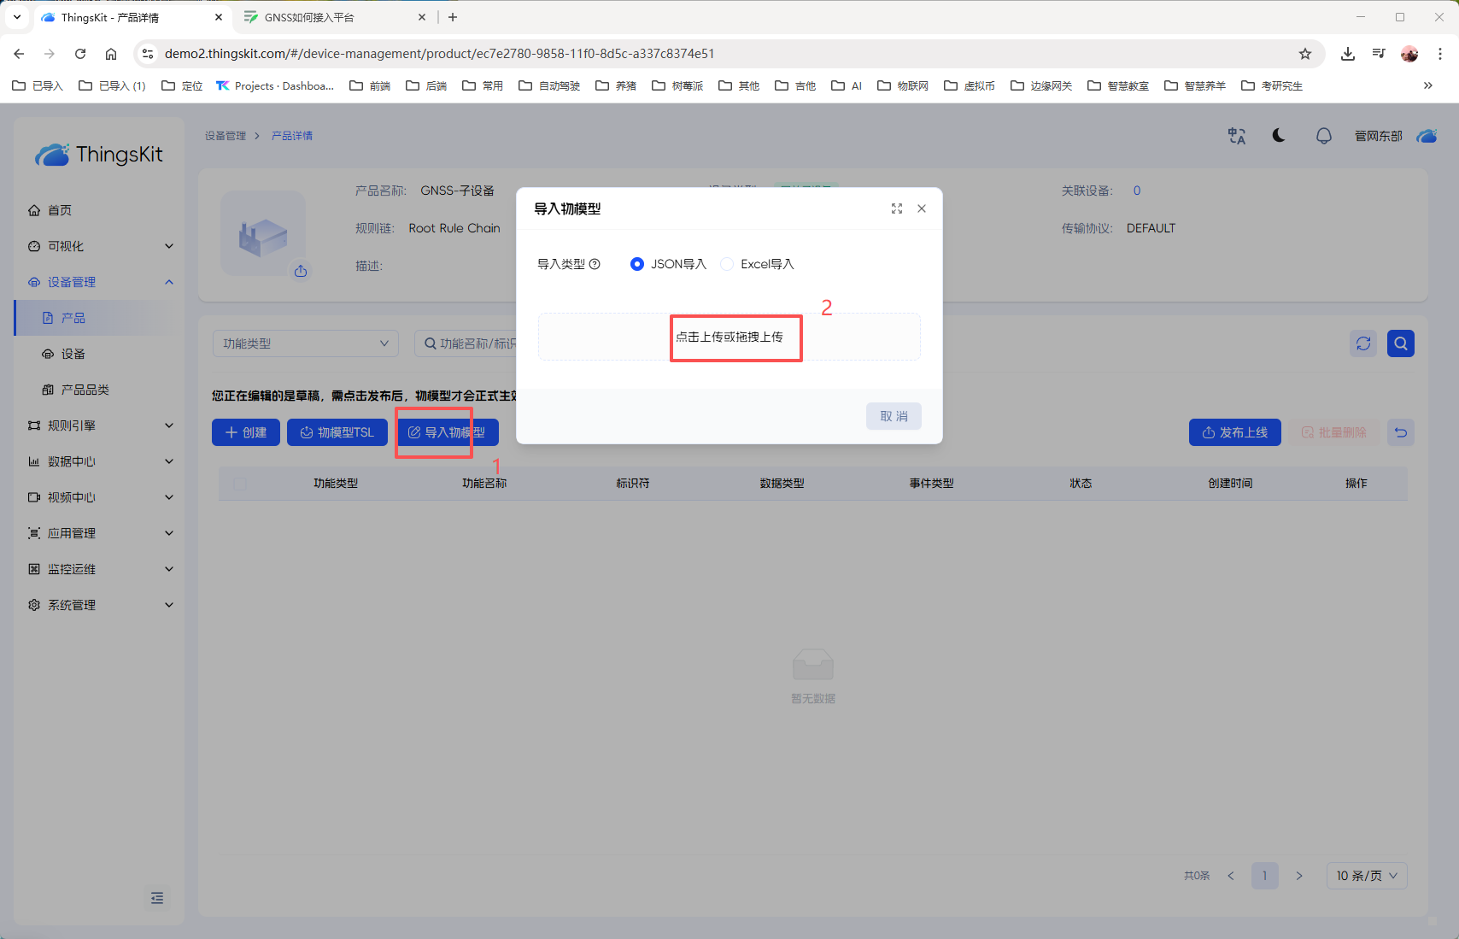Open the 功能类型 dropdown
Screen dimensions: 1459x939
point(305,343)
